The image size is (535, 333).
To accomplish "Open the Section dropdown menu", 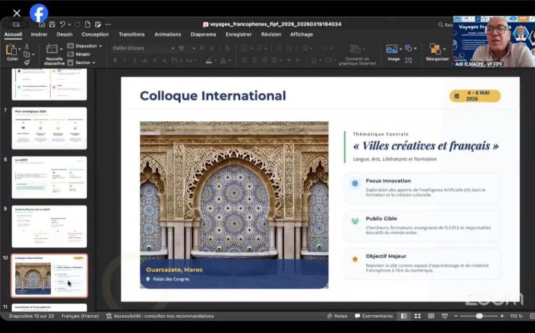I will click(x=83, y=63).
